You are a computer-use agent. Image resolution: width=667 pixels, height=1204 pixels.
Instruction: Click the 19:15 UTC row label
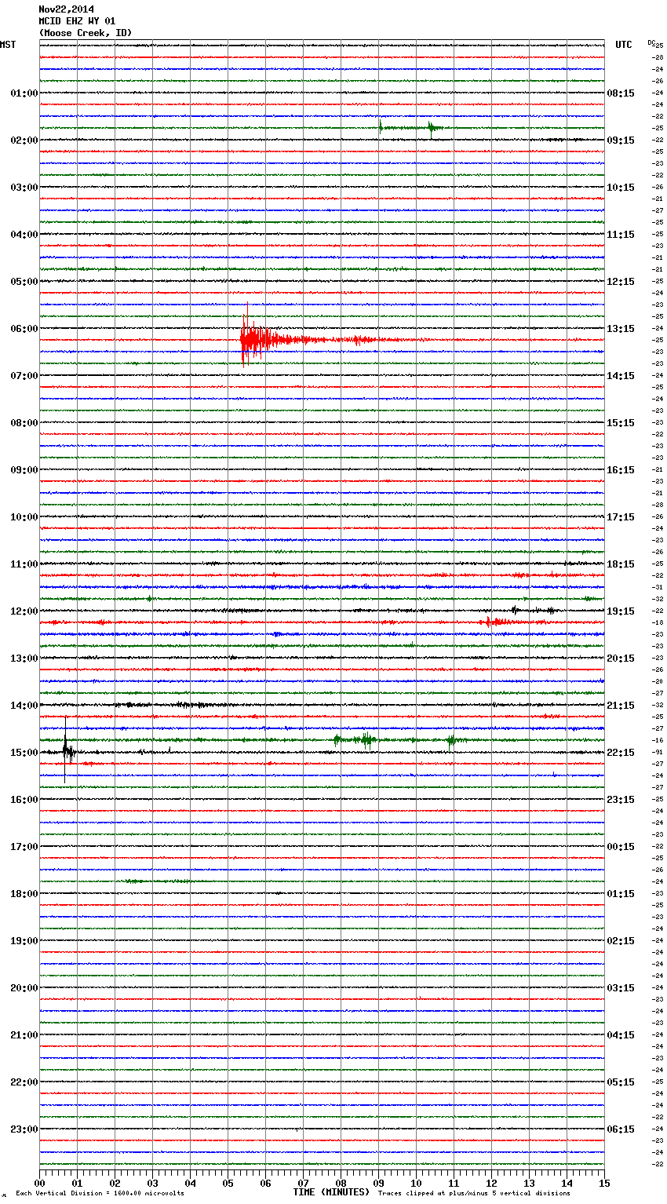click(x=621, y=611)
